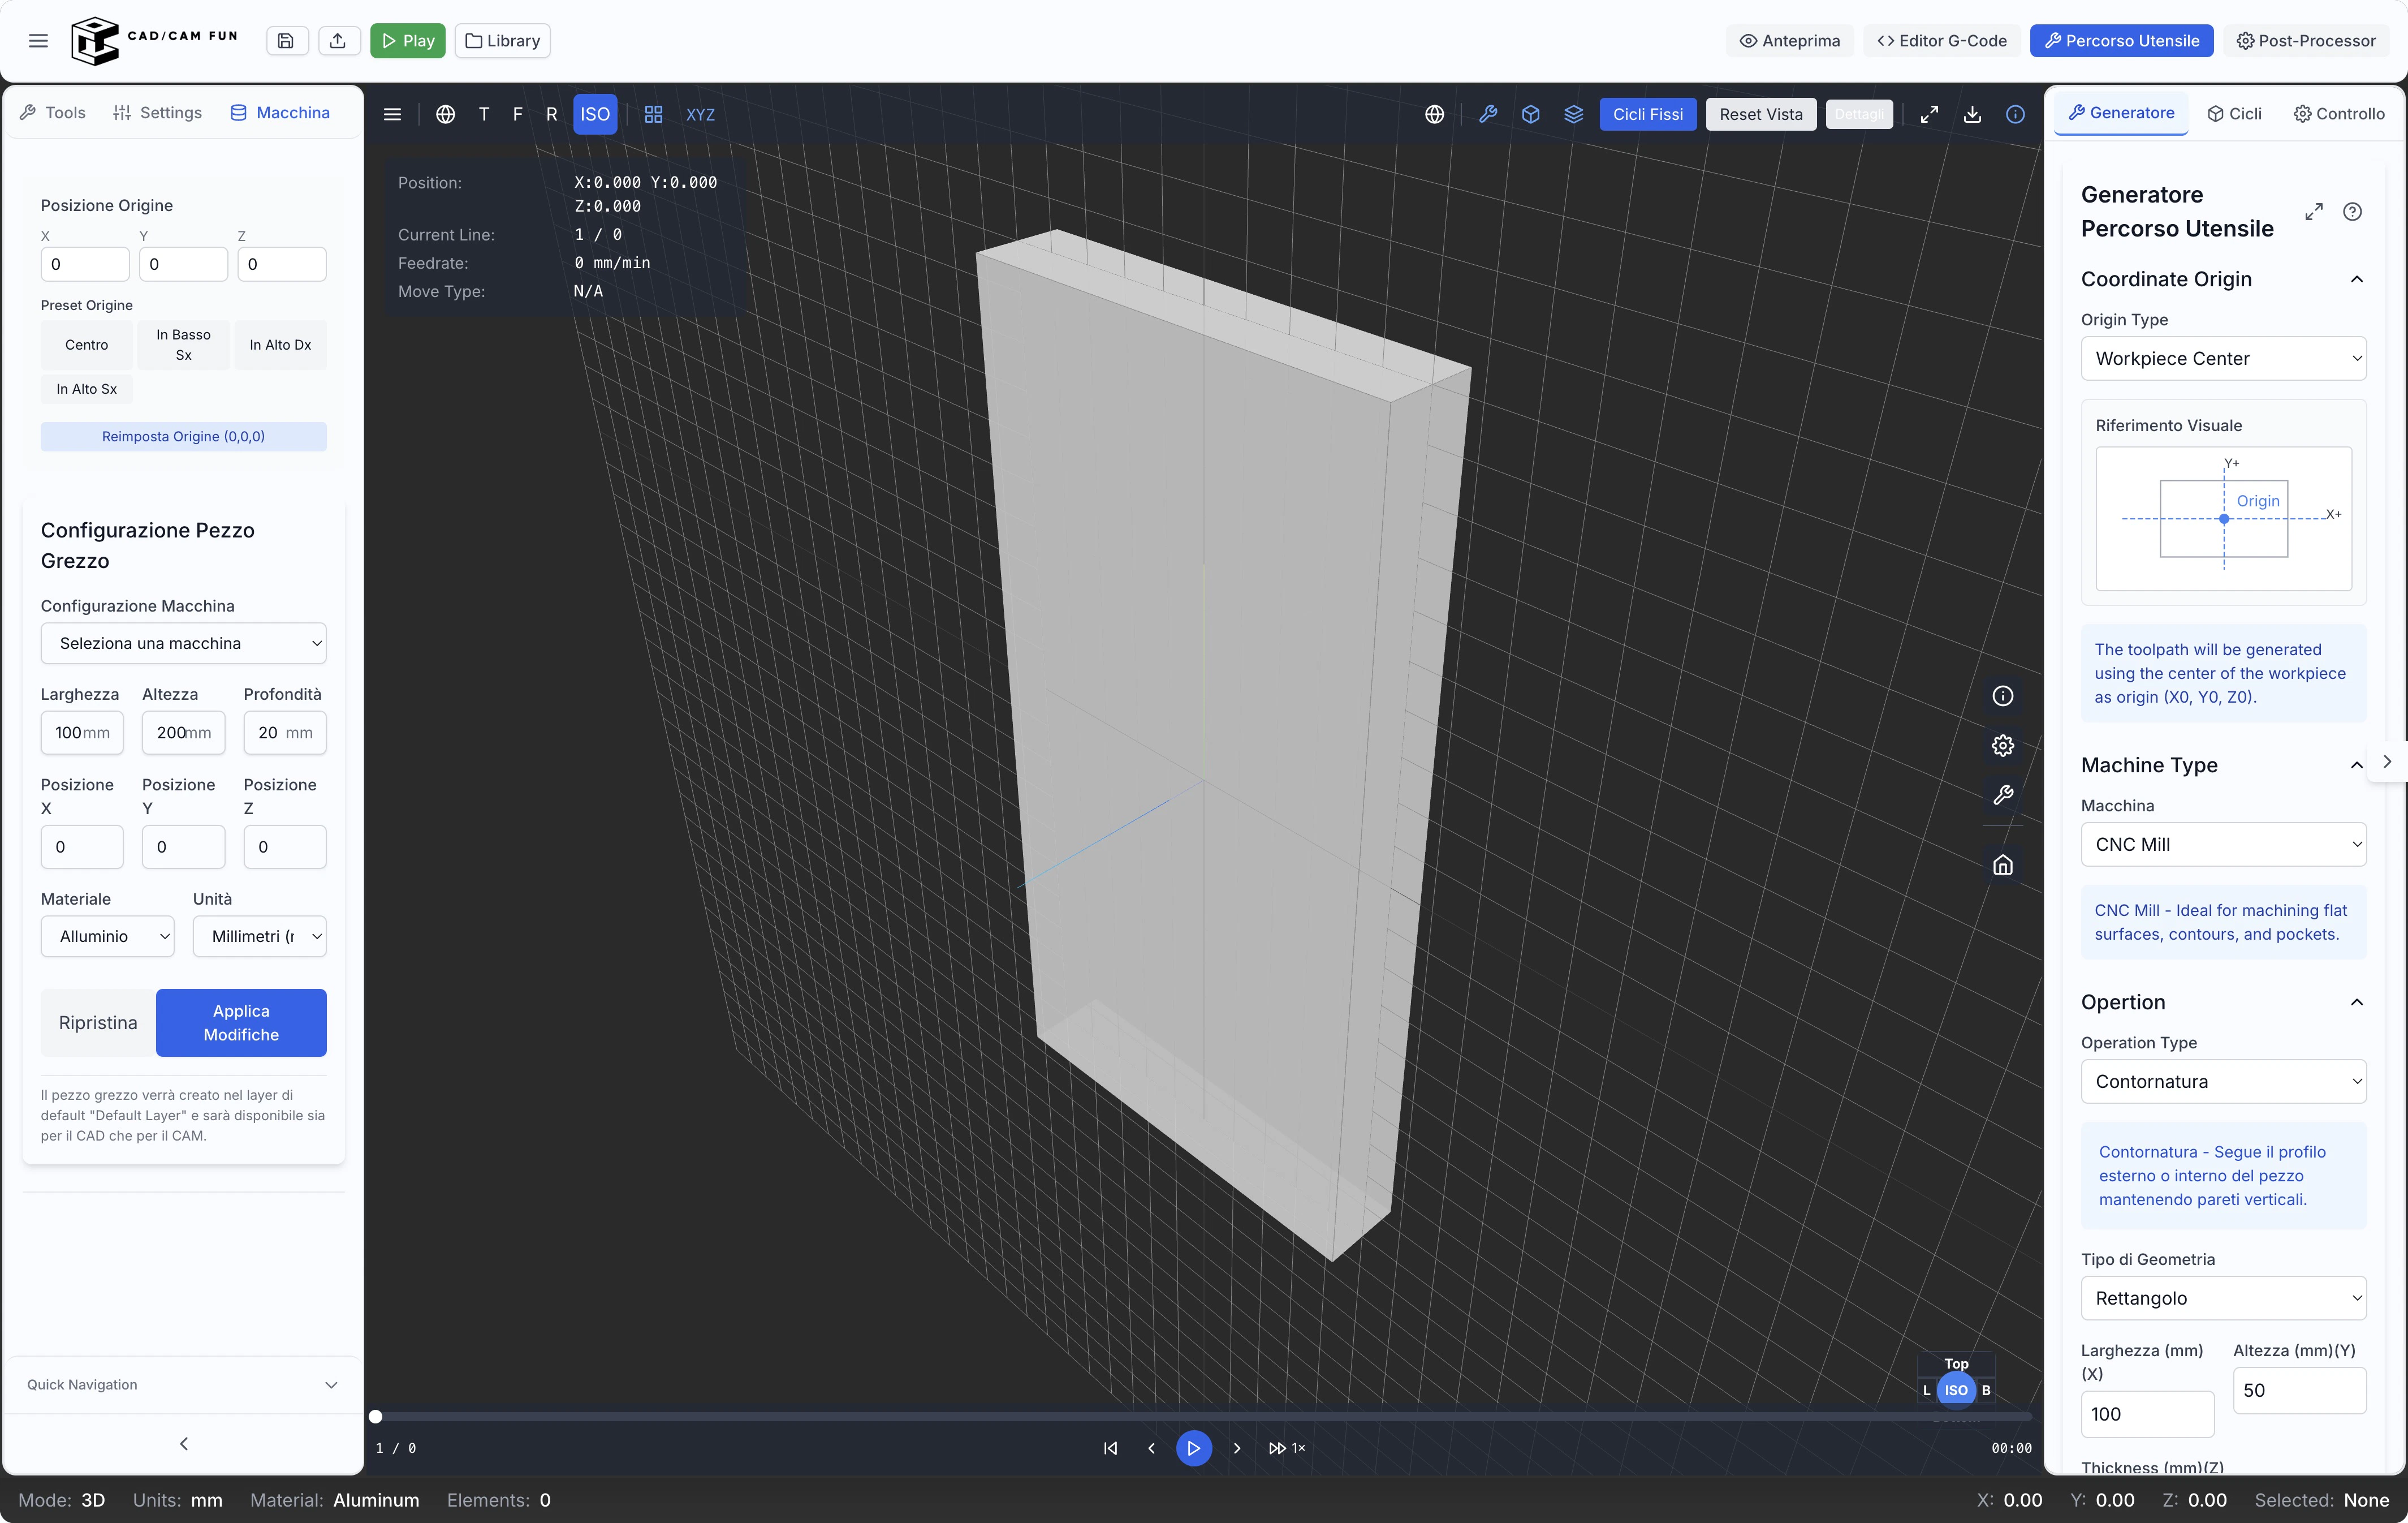Screen dimensions: 2408x1523
Task: Select Top on the view cube
Action: (x=1956, y=1363)
